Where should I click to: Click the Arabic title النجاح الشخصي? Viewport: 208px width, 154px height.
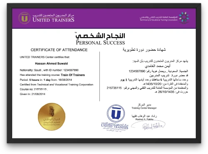coord(100,35)
